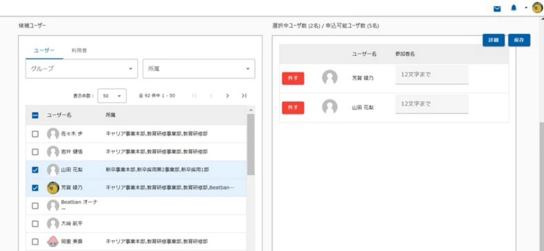Expand the caret beside the notification bell
The width and height of the screenshot is (544, 251).
pyautogui.click(x=526, y=8)
